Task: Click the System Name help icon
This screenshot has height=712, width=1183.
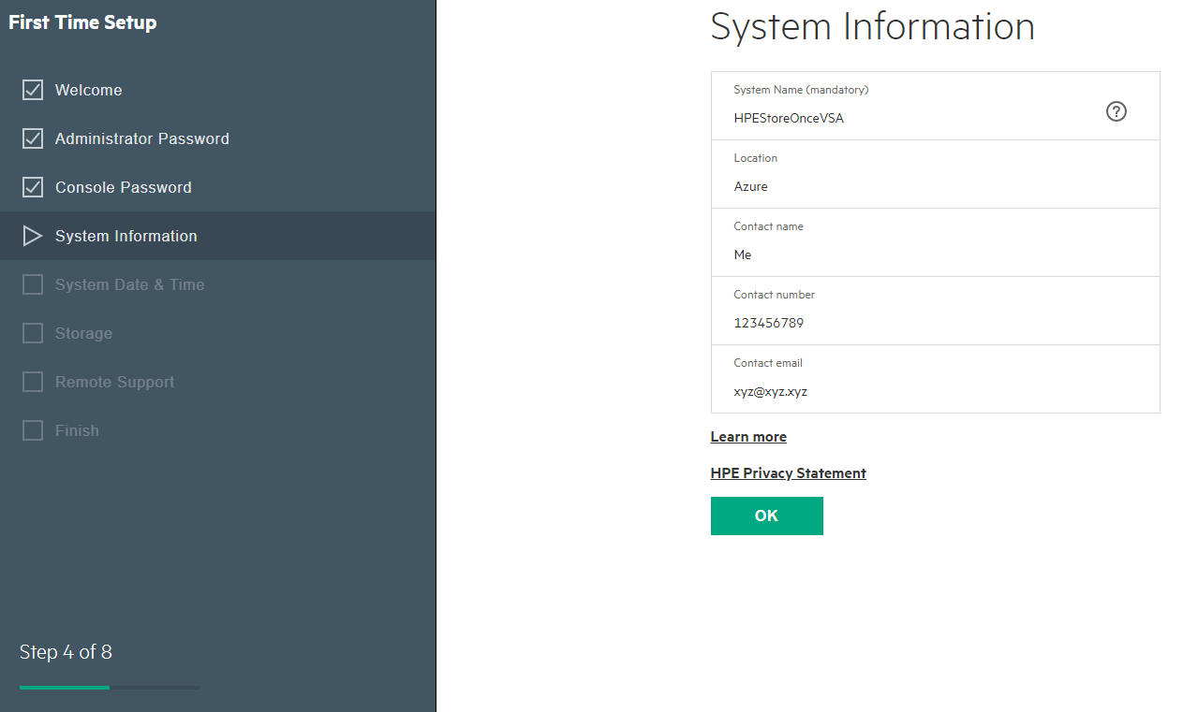Action: point(1116,111)
